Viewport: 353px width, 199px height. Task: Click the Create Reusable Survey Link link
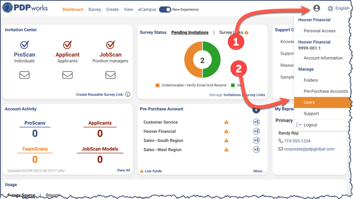(x=100, y=94)
